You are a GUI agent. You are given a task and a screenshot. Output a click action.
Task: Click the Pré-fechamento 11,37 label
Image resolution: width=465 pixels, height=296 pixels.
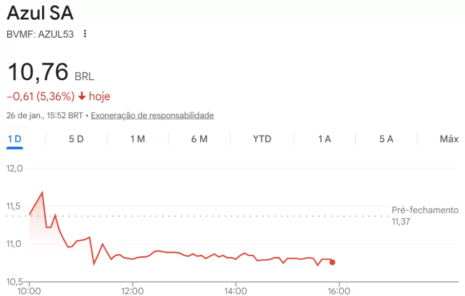point(425,215)
